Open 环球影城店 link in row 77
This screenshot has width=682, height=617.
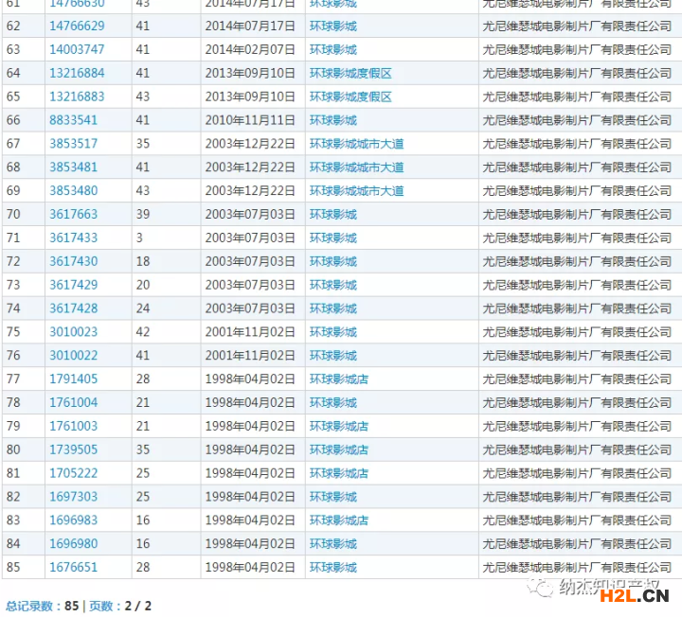(x=338, y=379)
